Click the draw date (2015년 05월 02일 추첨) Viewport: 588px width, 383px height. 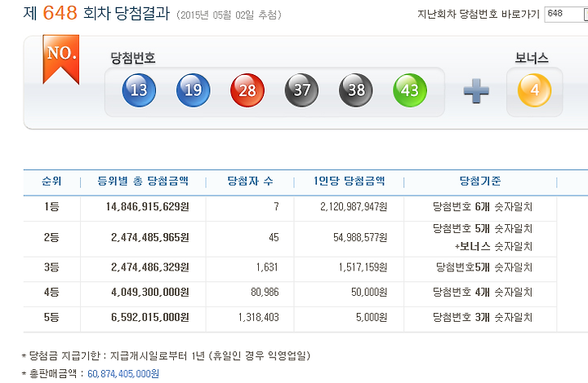229,15
